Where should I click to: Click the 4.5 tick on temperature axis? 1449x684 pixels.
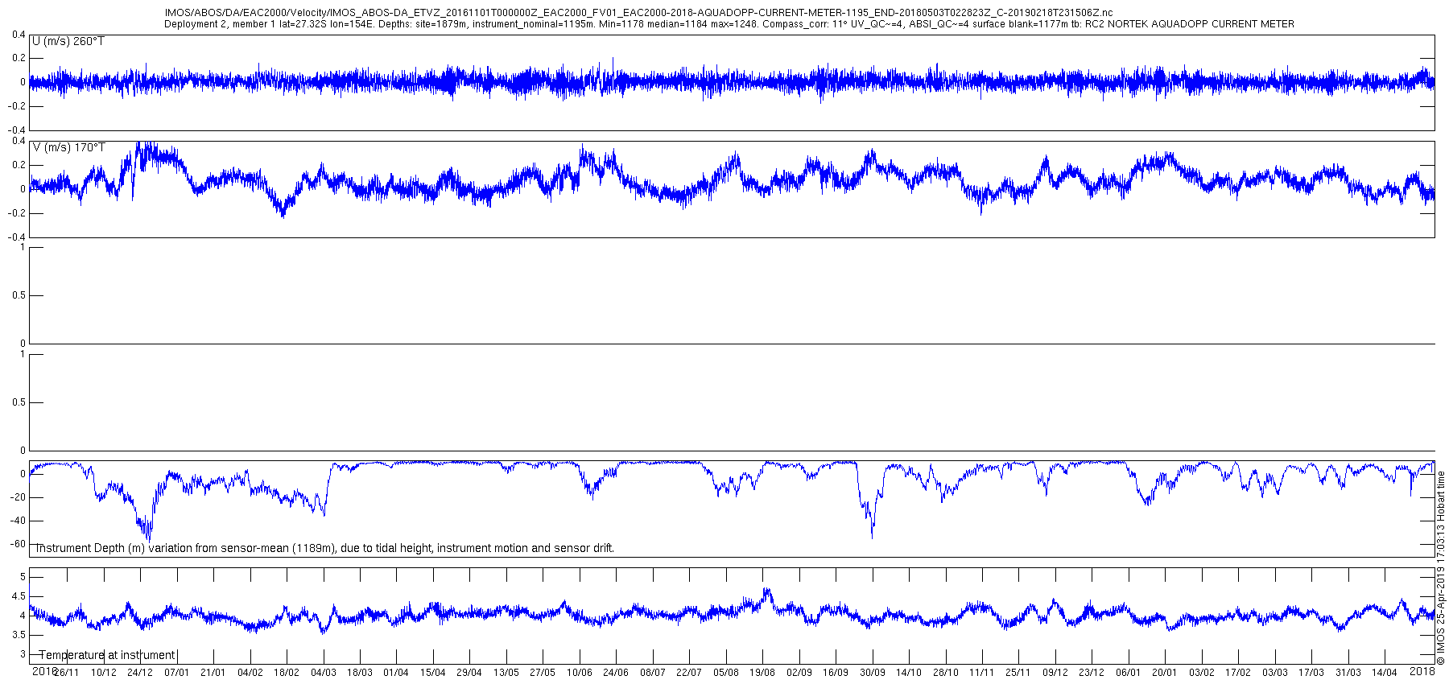(x=18, y=596)
